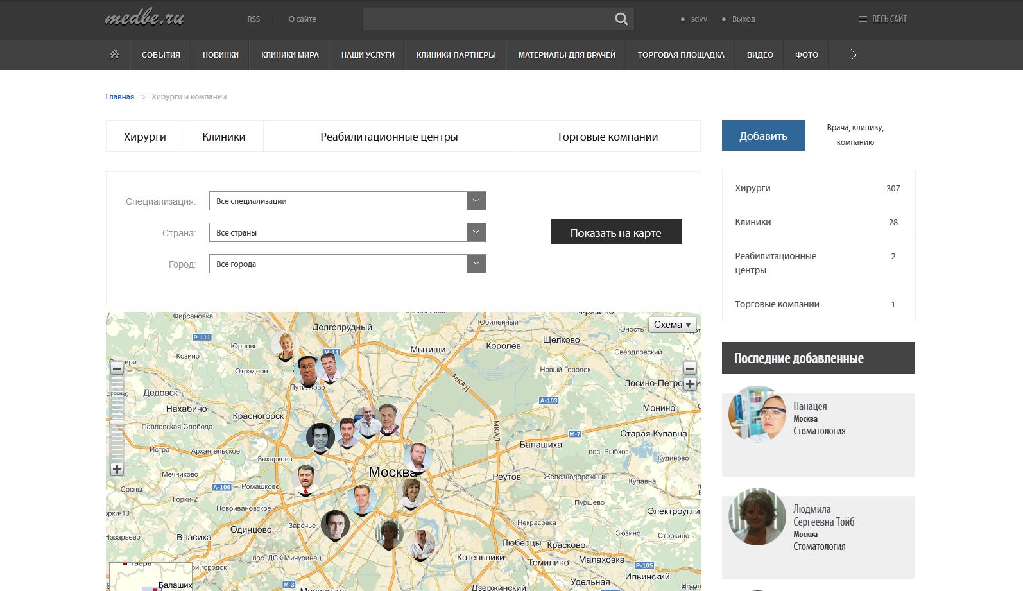Click the right-side map plus button
This screenshot has width=1023, height=591.
click(690, 384)
